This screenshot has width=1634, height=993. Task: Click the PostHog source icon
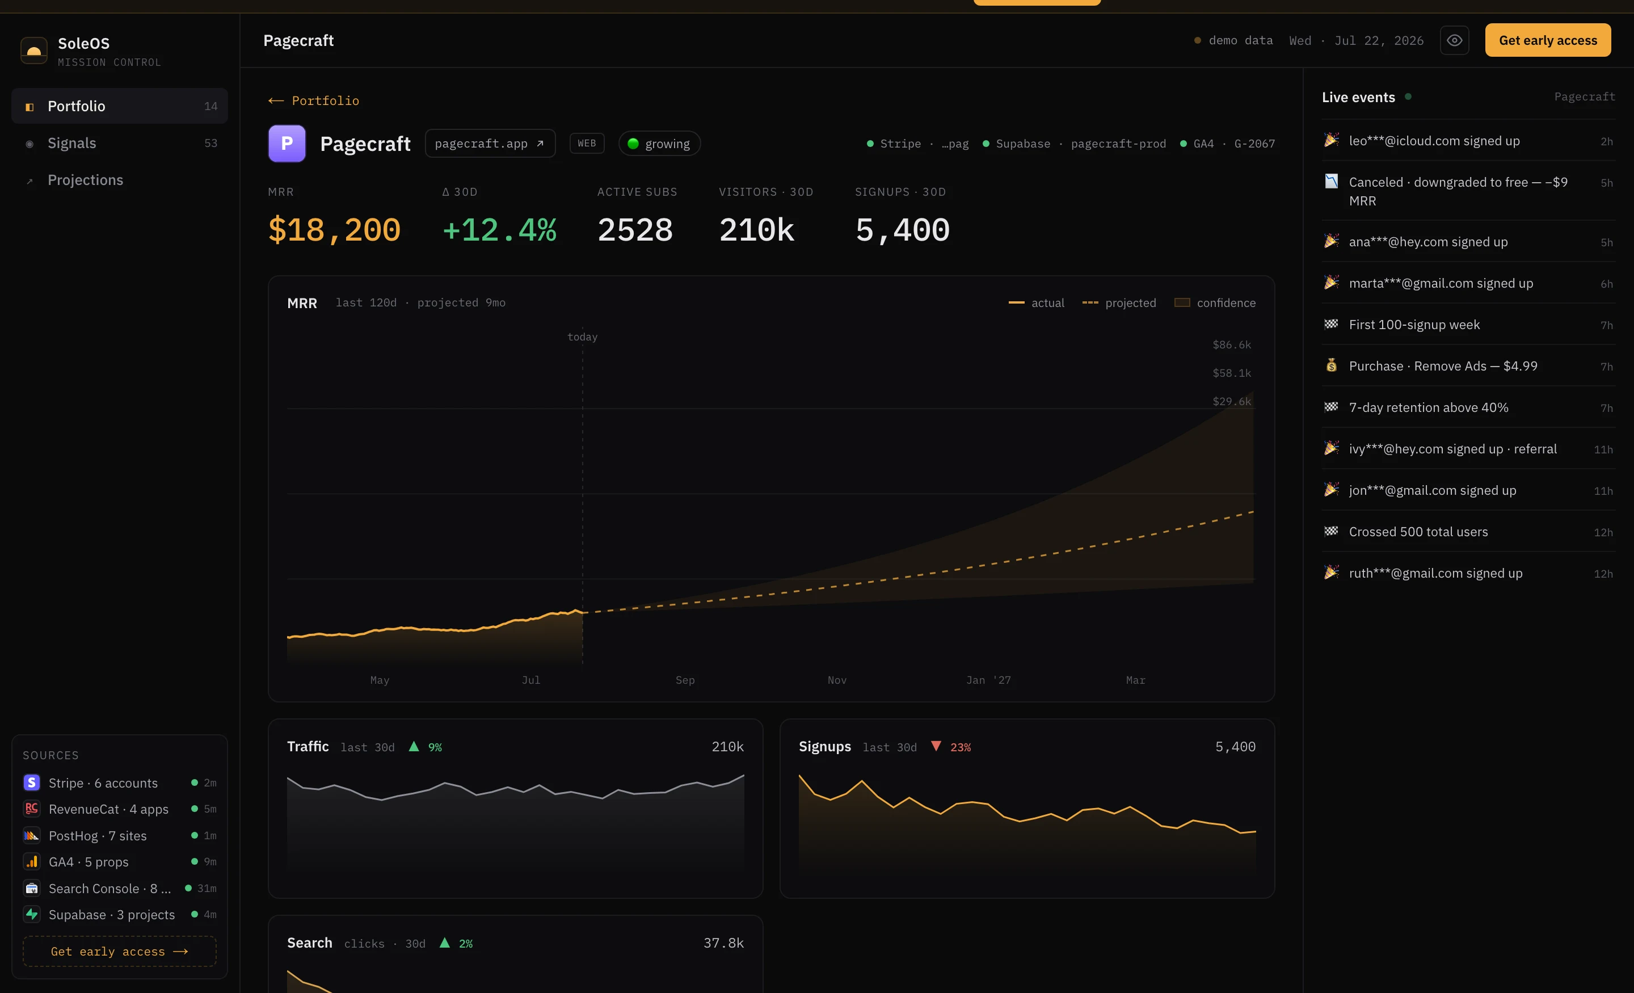32,836
